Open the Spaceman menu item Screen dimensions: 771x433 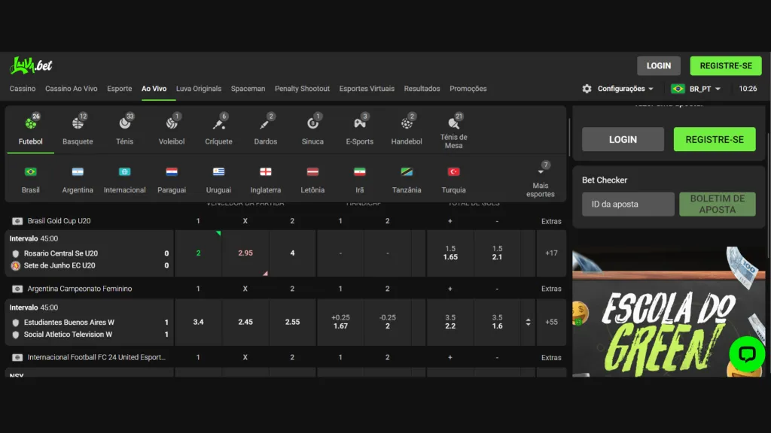(x=248, y=89)
